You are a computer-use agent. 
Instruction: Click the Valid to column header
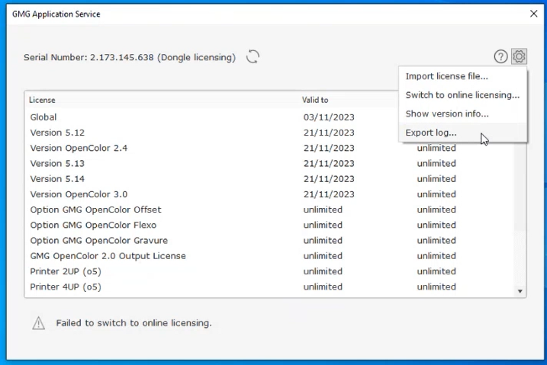[x=315, y=100]
